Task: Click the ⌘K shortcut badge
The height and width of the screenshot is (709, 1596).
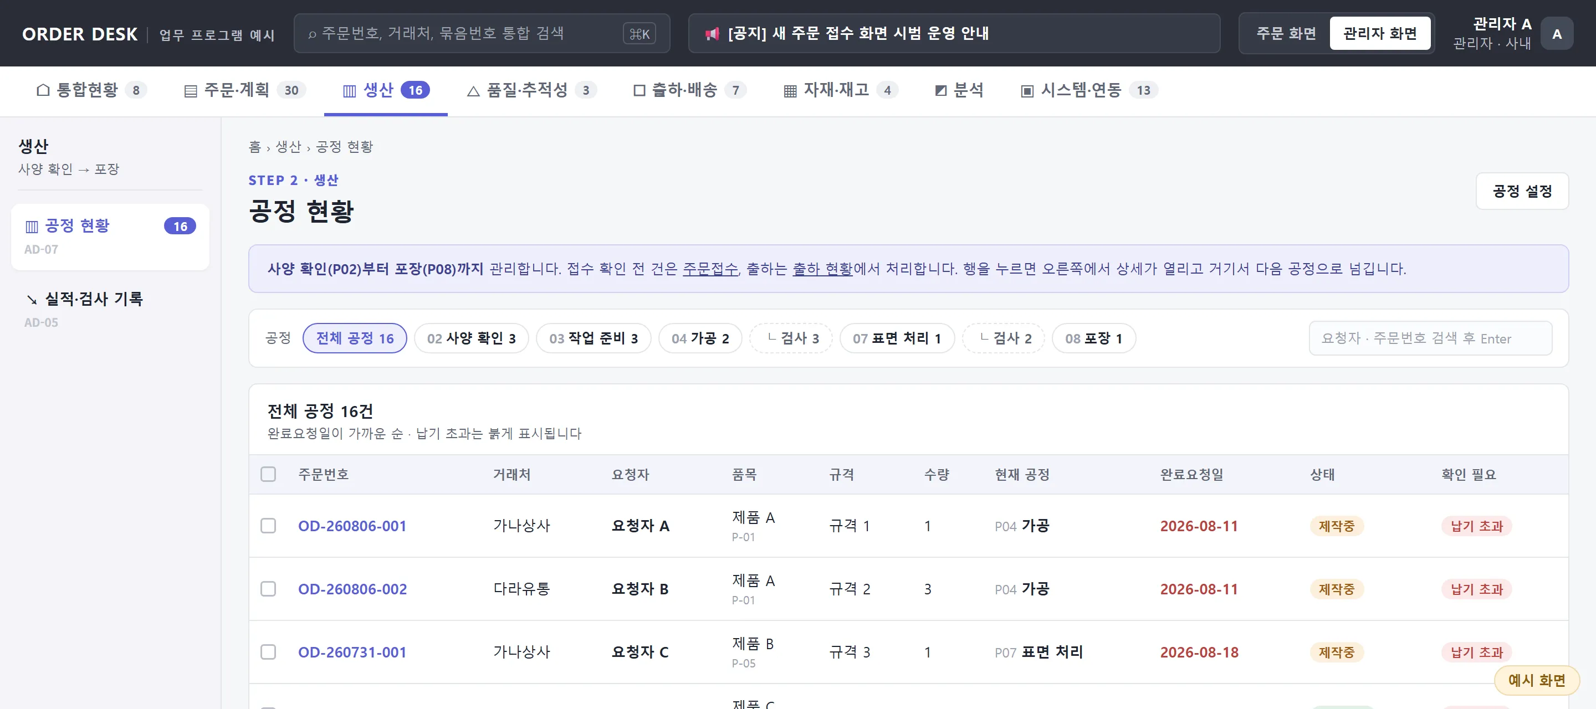Action: pyautogui.click(x=640, y=33)
